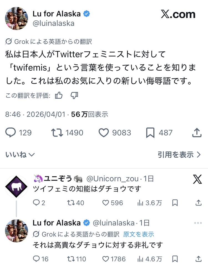Open the @luinalaska profile handle
Screen dimensions: 208x268
[x=54, y=23]
